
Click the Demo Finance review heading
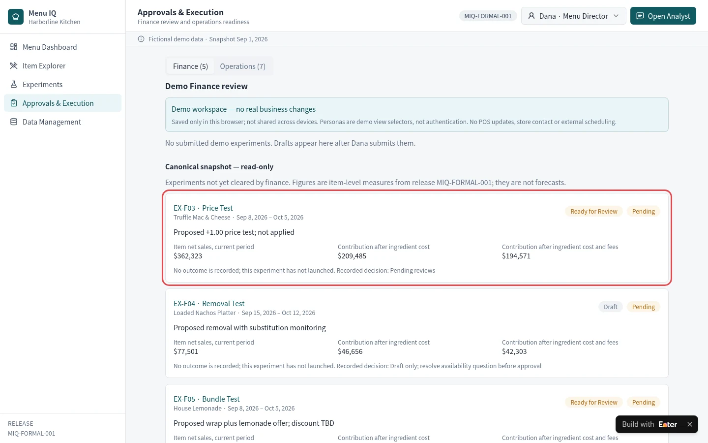pos(206,86)
